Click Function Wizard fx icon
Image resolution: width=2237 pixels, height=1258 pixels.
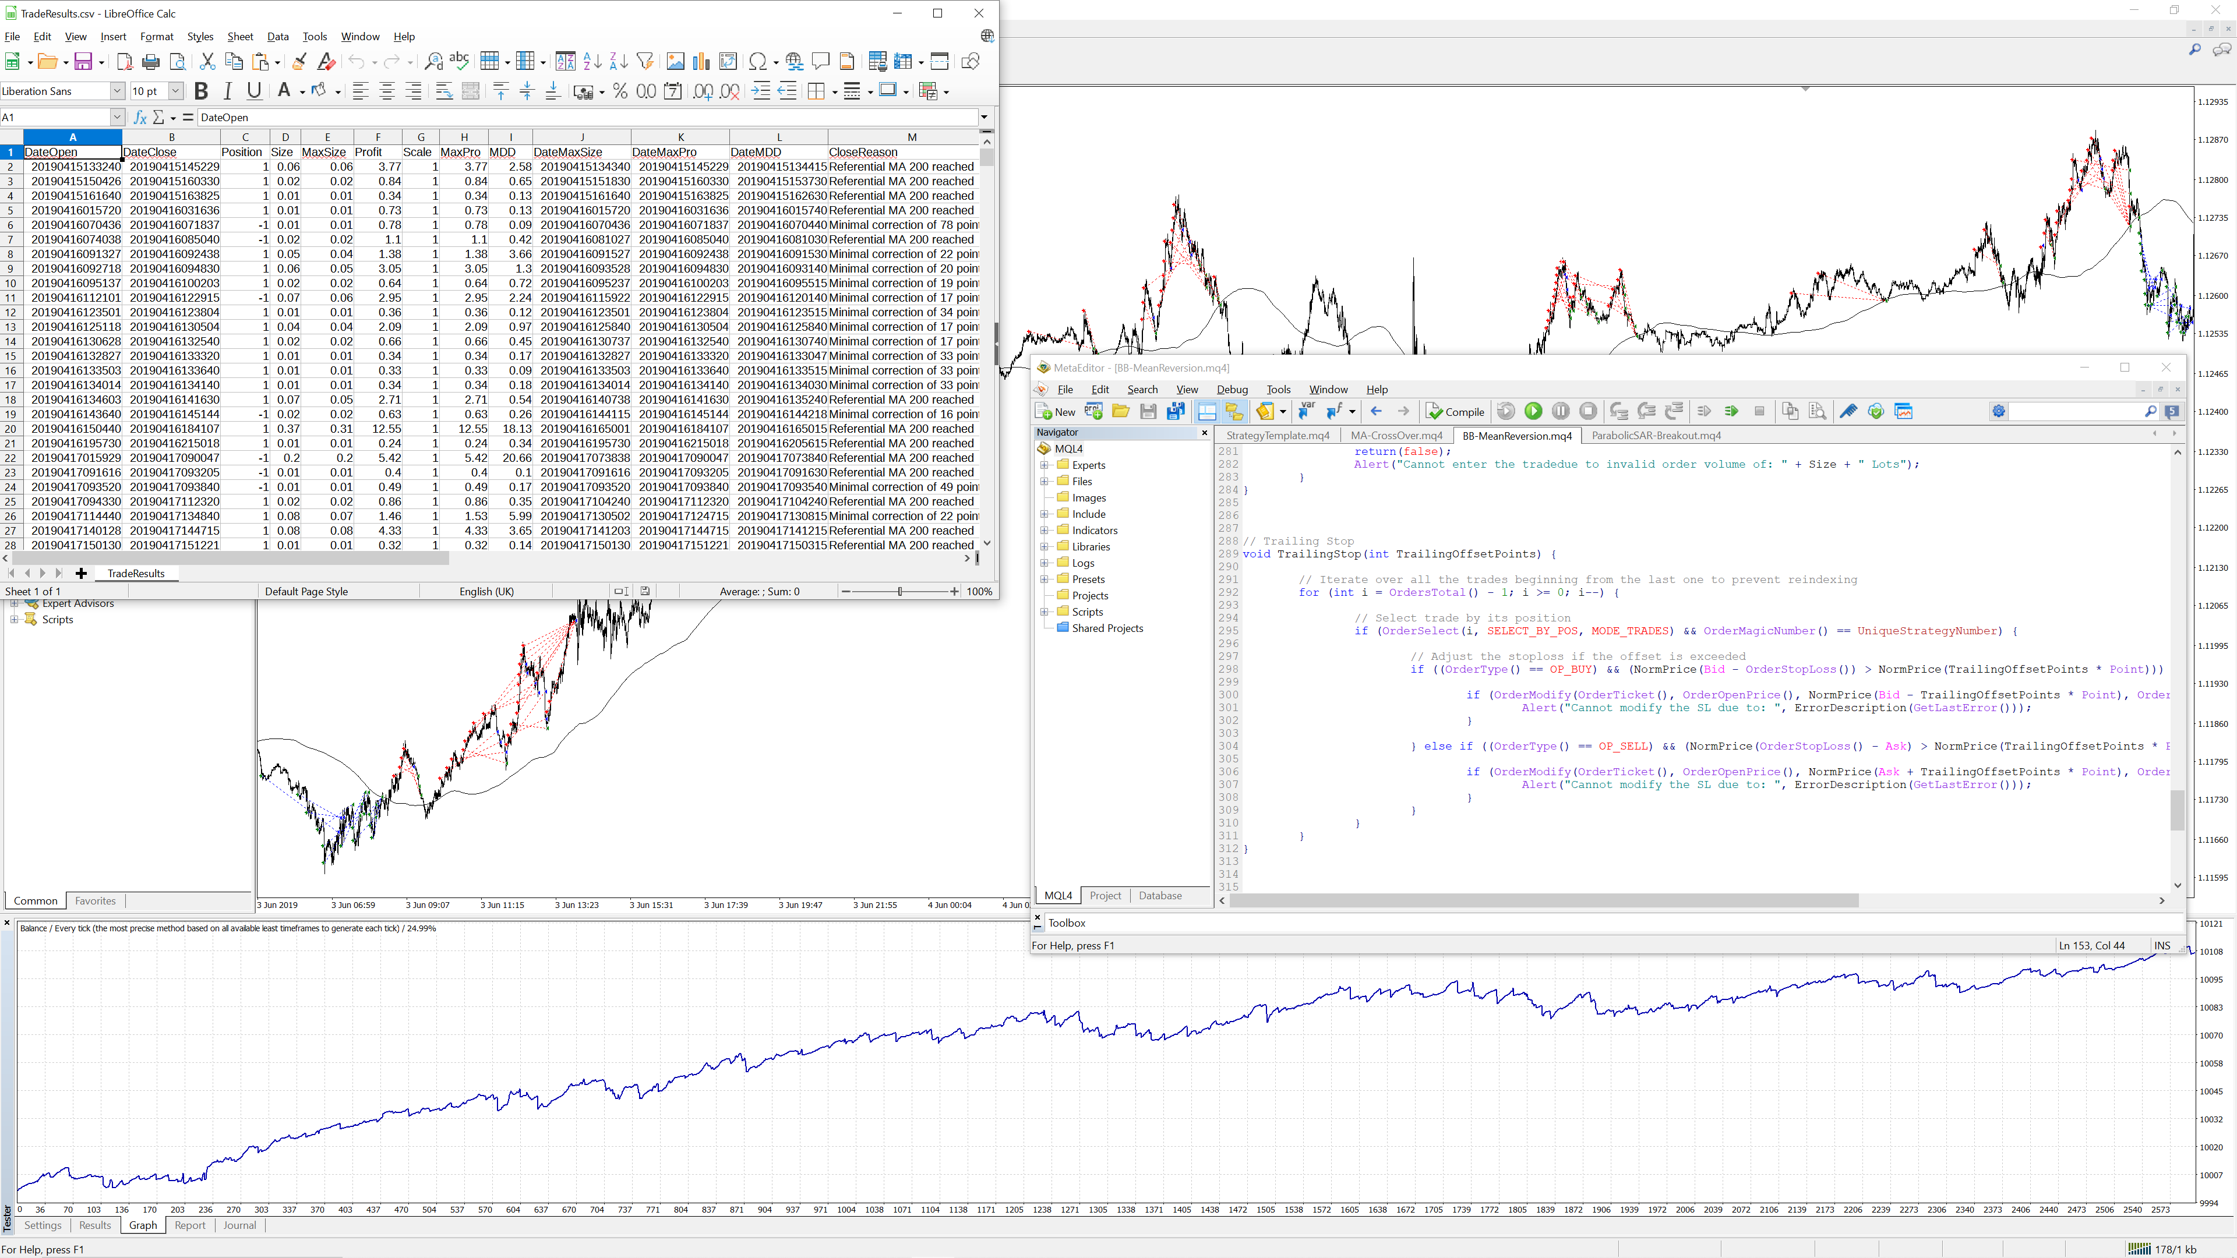140,117
